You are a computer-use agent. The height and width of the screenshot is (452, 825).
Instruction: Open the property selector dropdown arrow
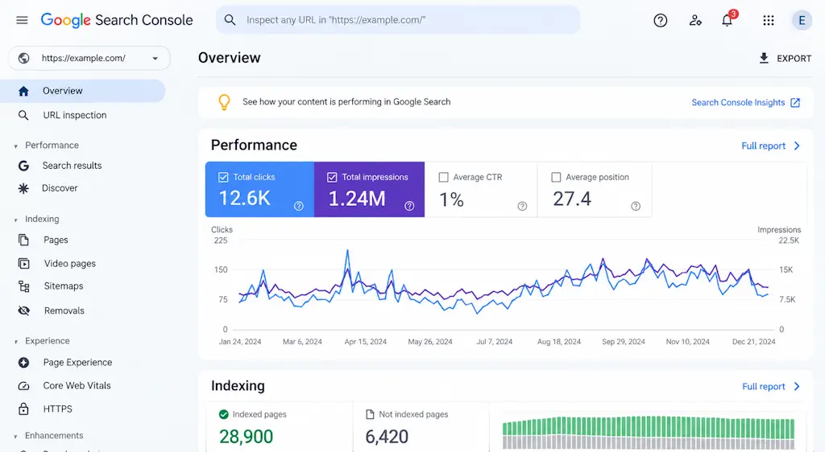tap(155, 58)
